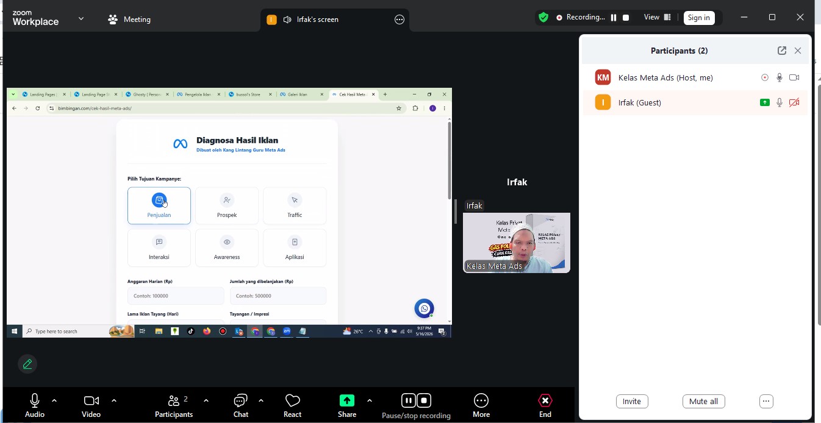Click the Mute all button
The width and height of the screenshot is (821, 423).
click(x=703, y=401)
